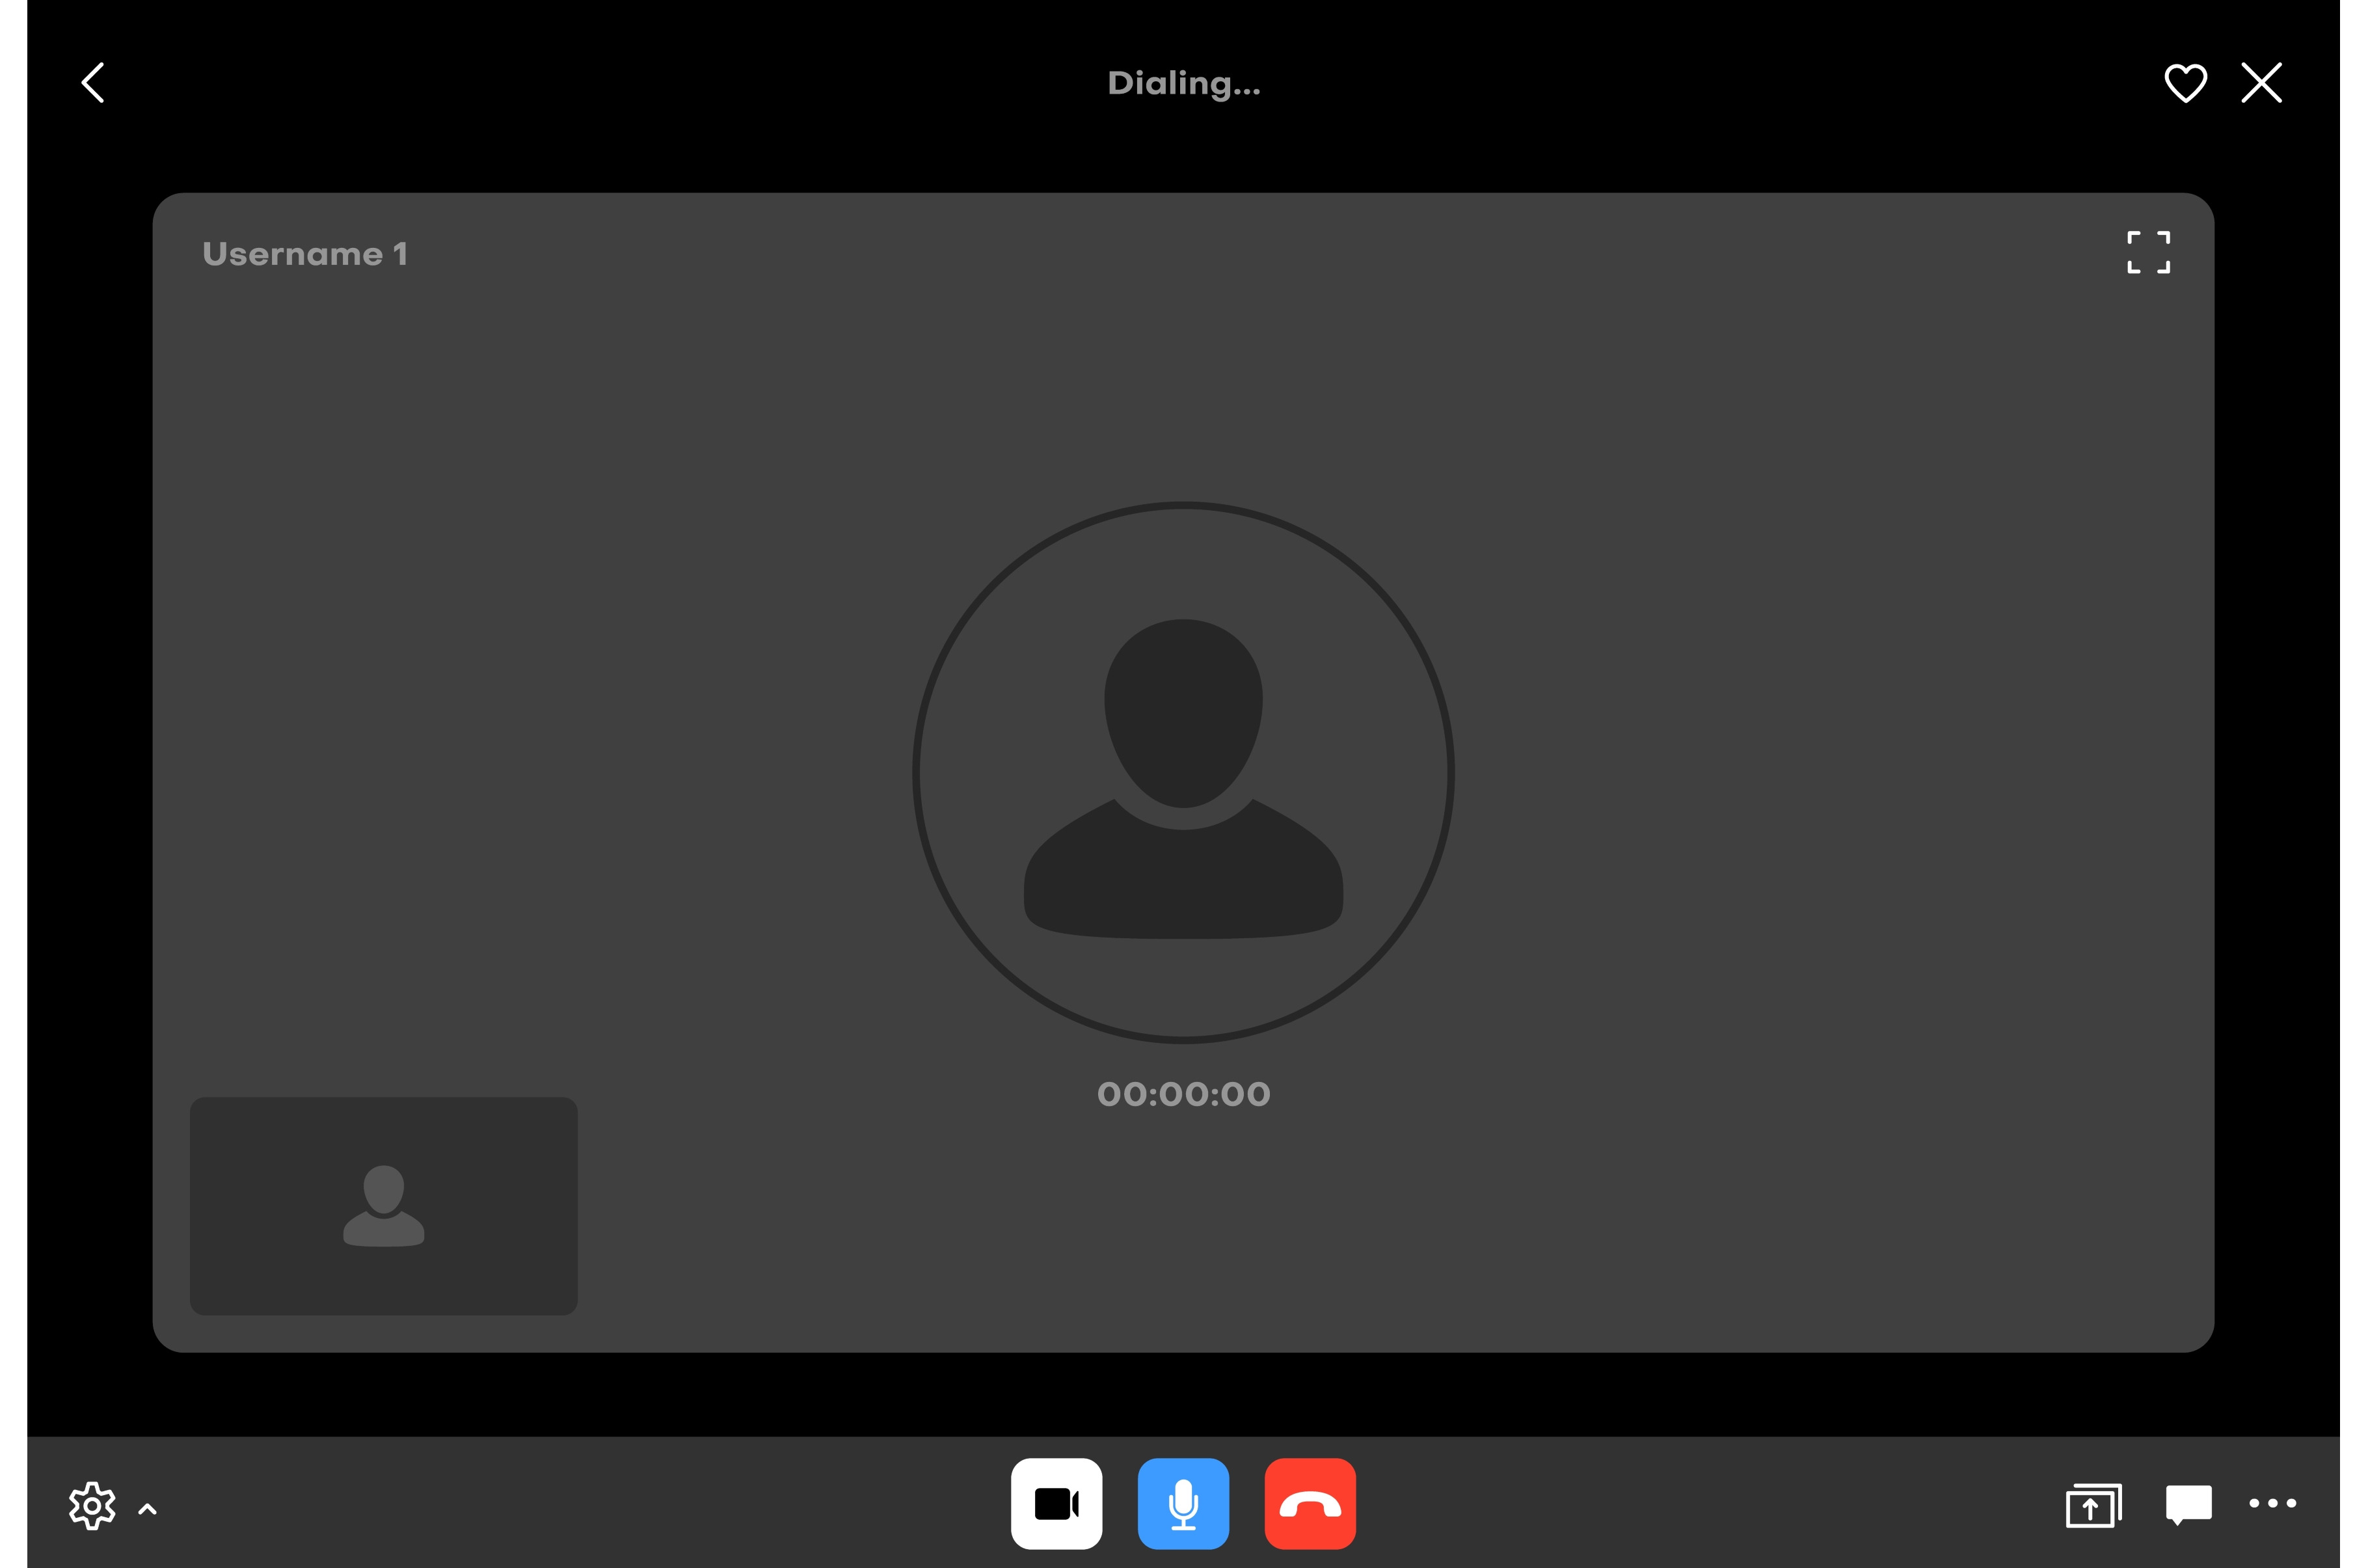Toggle the camera on or off
The width and height of the screenshot is (2368, 1568).
point(1056,1503)
